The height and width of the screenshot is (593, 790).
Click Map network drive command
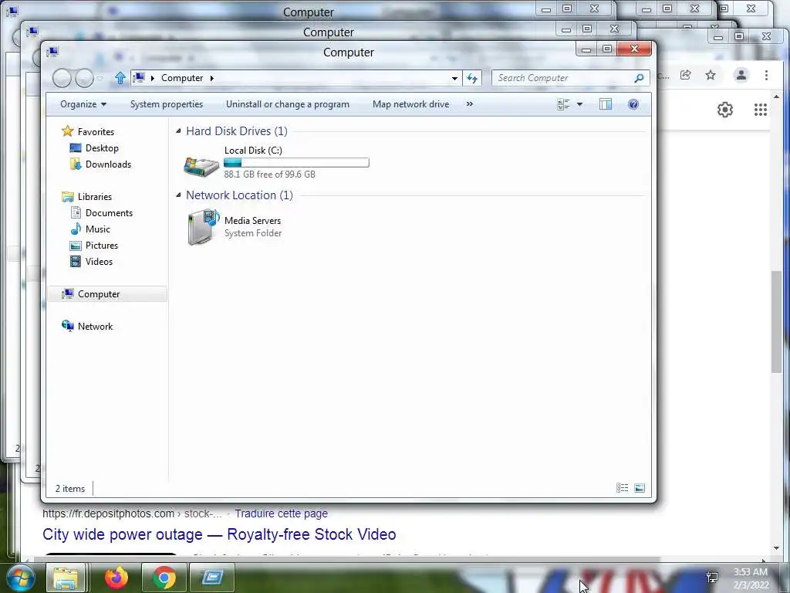(410, 104)
